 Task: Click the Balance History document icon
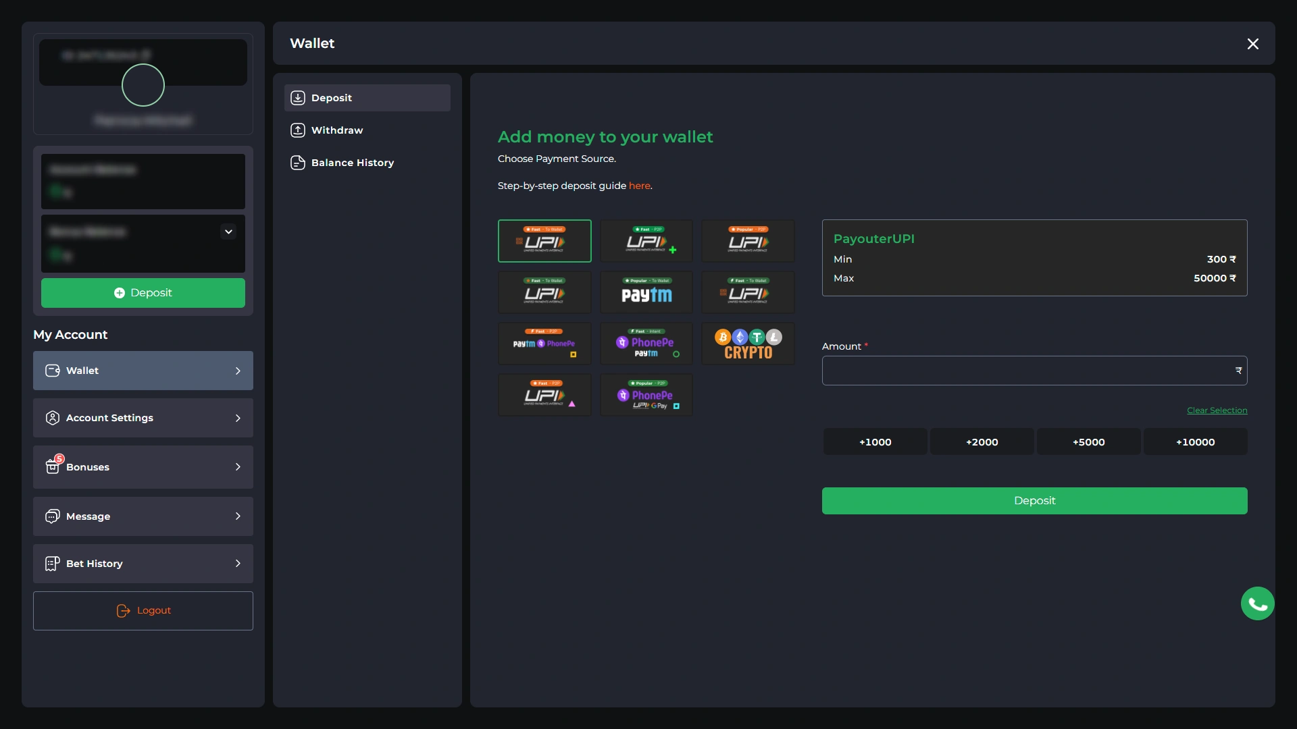pyautogui.click(x=298, y=163)
